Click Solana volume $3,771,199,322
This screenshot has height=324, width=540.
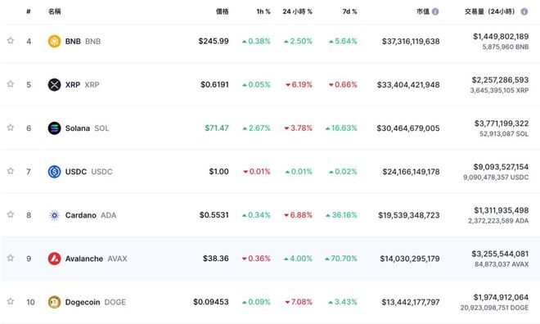click(x=502, y=123)
